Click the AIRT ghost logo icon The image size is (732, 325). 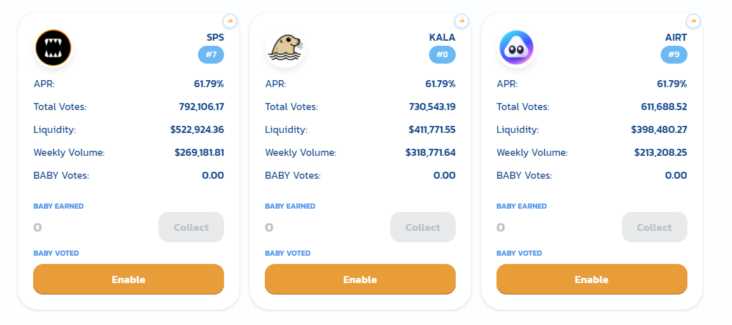[517, 48]
